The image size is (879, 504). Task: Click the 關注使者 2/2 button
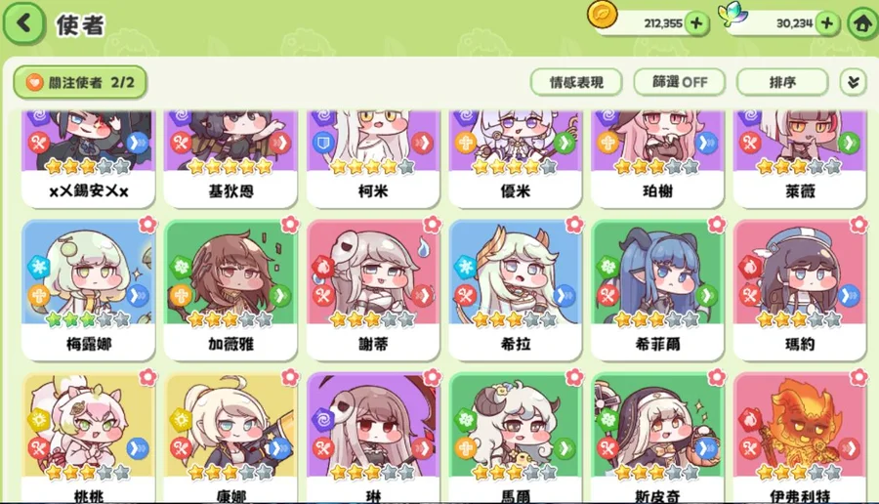coord(80,82)
